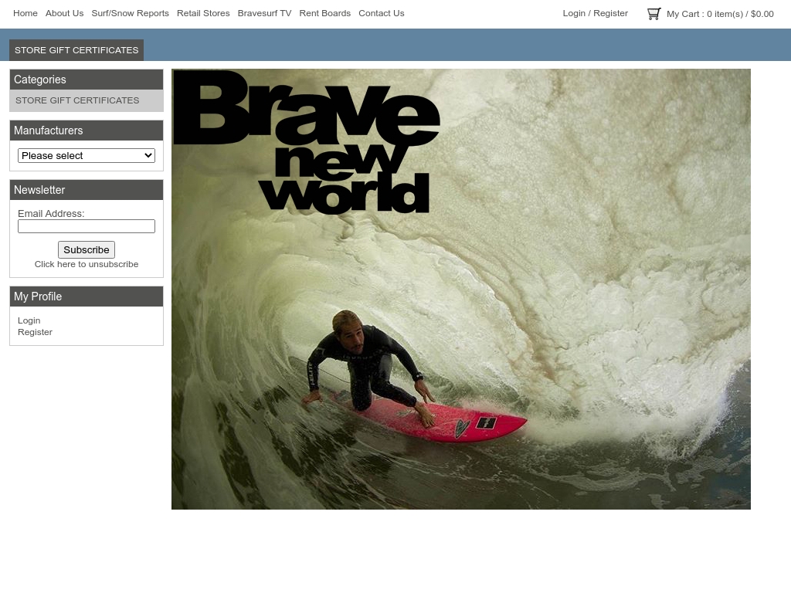The height and width of the screenshot is (593, 791).
Task: Open Retail Stores page
Action: 203,13
